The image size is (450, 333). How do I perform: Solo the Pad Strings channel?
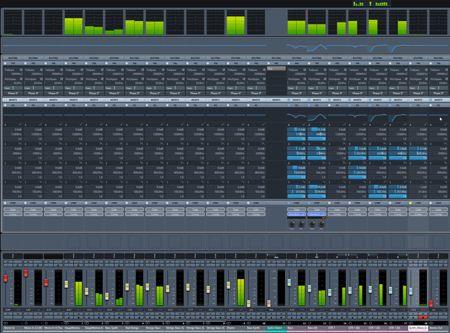[139, 262]
